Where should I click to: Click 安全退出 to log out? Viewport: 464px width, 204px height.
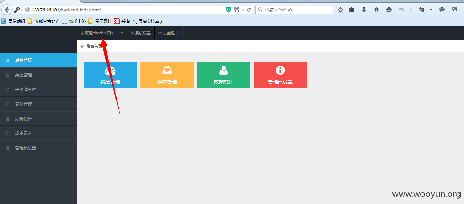(168, 33)
